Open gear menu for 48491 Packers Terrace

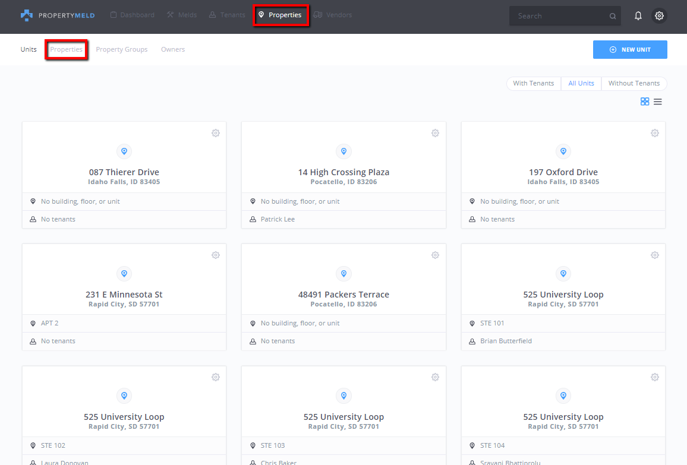point(435,255)
